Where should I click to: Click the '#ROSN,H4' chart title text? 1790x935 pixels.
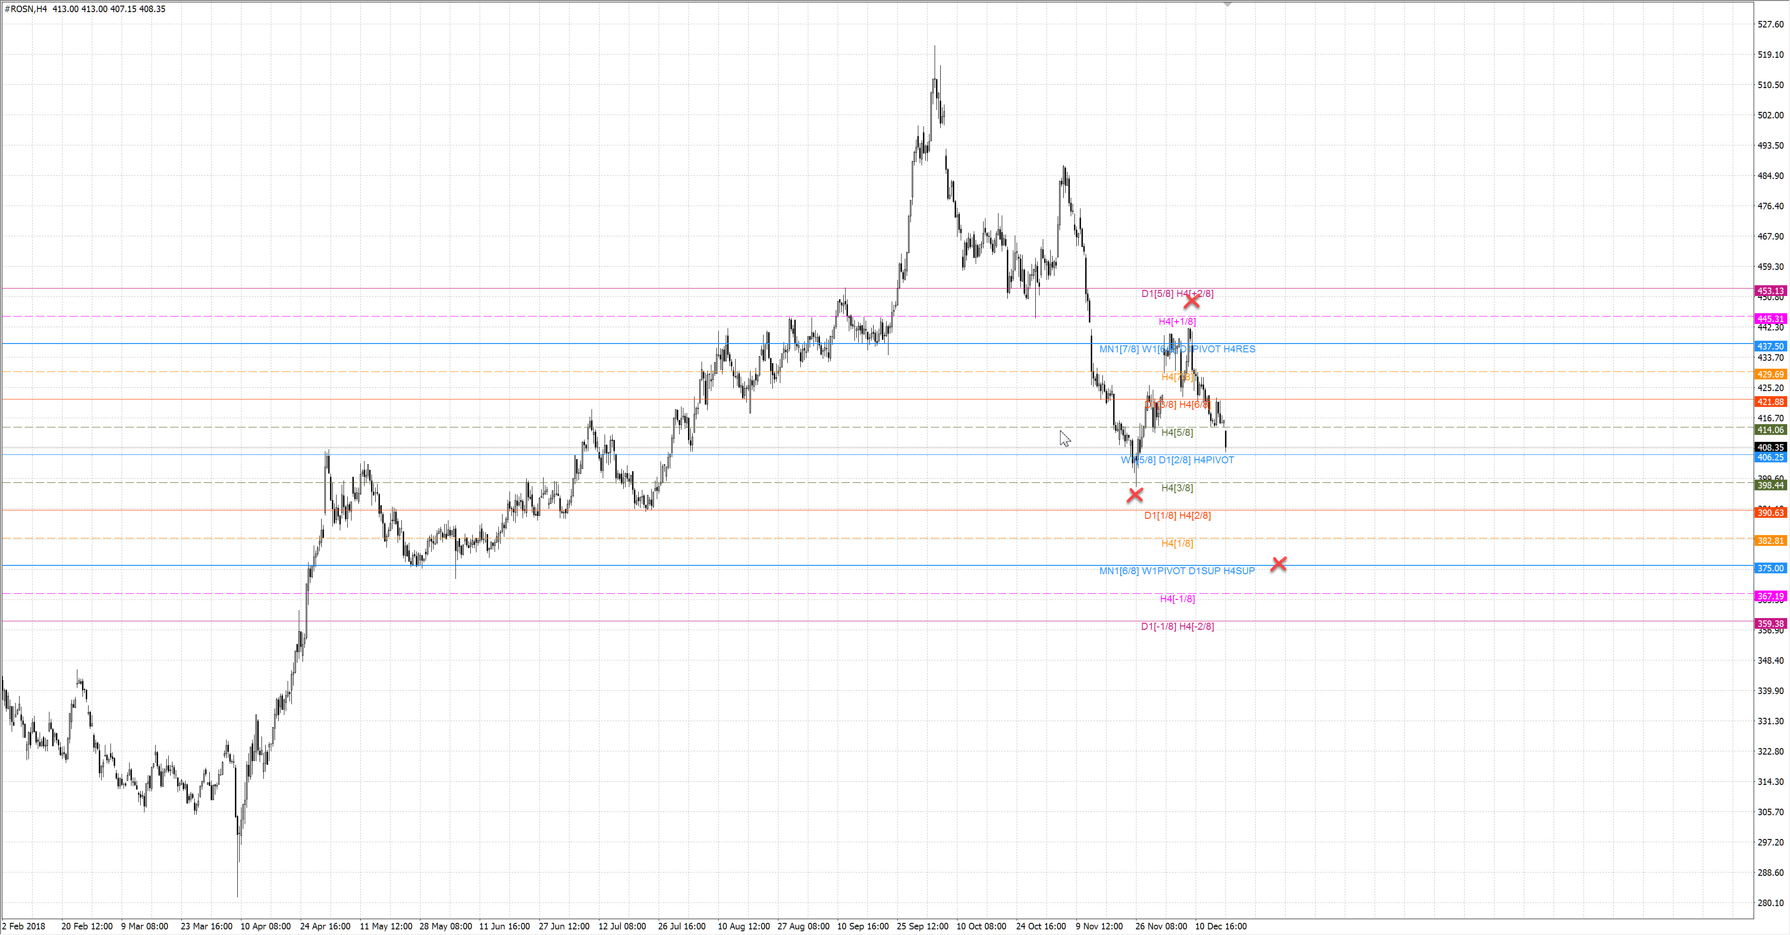point(26,9)
